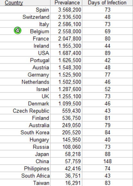Select Japan prevalence value 58,218
Viewport: 133px width, 186px height.
tap(73, 154)
